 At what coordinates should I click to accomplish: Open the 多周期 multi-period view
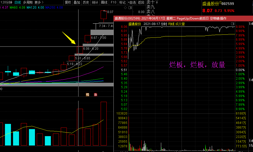(28, 2)
